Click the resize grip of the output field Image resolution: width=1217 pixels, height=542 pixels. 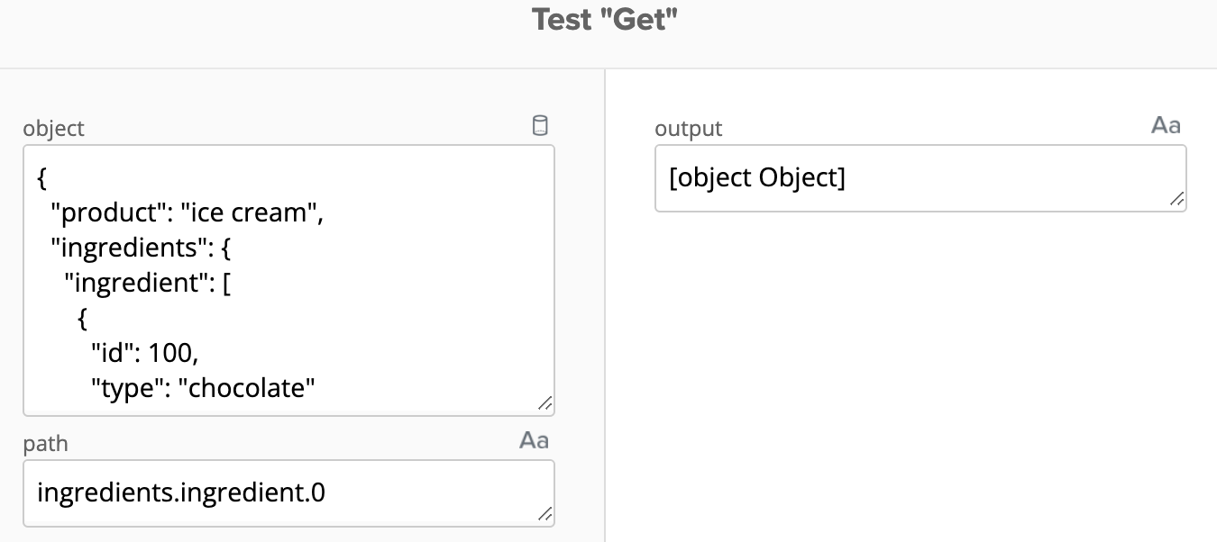pos(1177,200)
